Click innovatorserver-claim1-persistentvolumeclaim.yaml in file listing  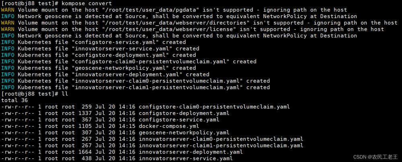pos(221,146)
